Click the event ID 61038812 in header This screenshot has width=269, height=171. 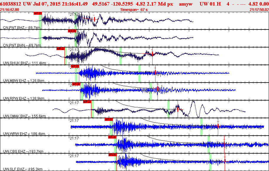11,4
